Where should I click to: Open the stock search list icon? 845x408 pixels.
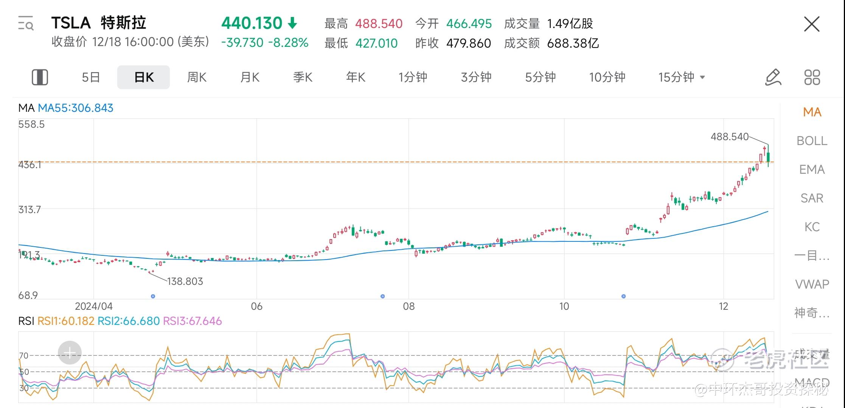point(26,23)
